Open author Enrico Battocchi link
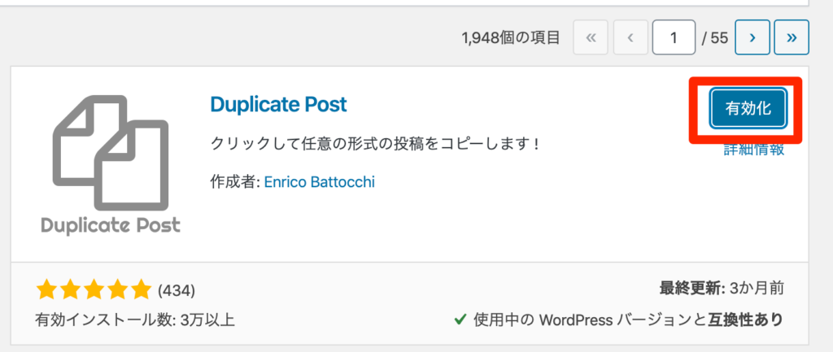The width and height of the screenshot is (833, 352). pyautogui.click(x=319, y=182)
